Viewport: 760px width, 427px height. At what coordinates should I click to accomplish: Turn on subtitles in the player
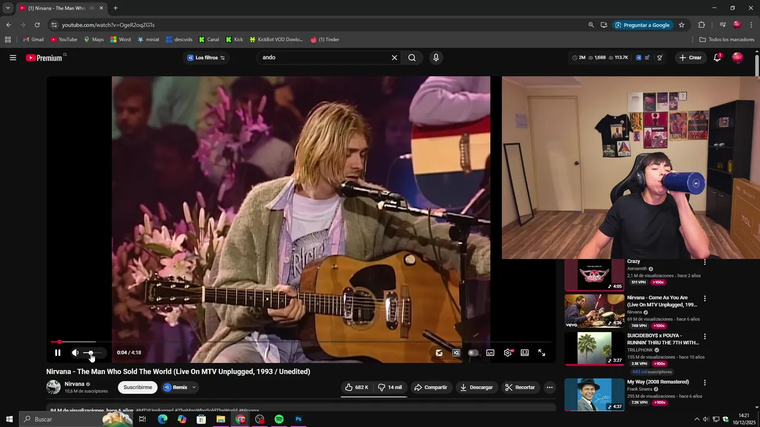(x=490, y=352)
